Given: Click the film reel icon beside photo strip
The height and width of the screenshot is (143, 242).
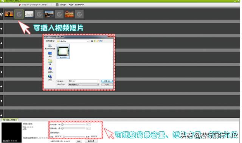Looking at the screenshot, I should click(2, 14).
